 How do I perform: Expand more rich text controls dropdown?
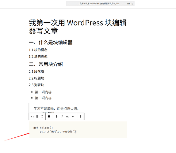click(73, 117)
